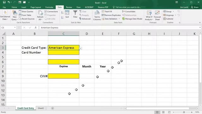Image resolution: width=202 pixels, height=114 pixels.
Task: Select the Month header cell
Action: click(87, 66)
